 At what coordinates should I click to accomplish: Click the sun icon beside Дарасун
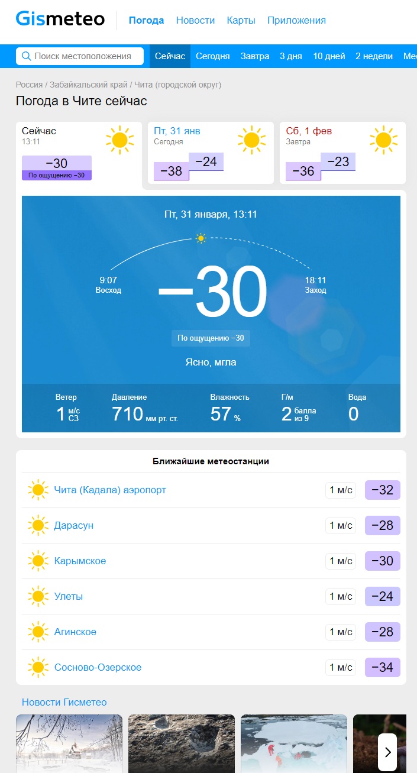coord(38,525)
